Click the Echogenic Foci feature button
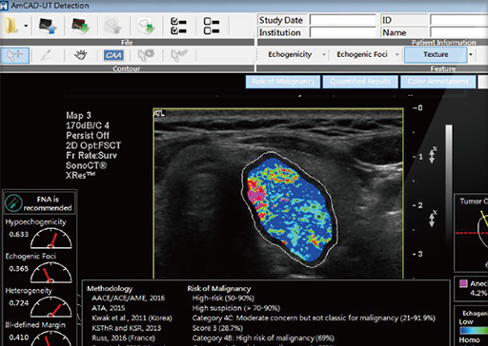488x346 pixels. pyautogui.click(x=362, y=54)
